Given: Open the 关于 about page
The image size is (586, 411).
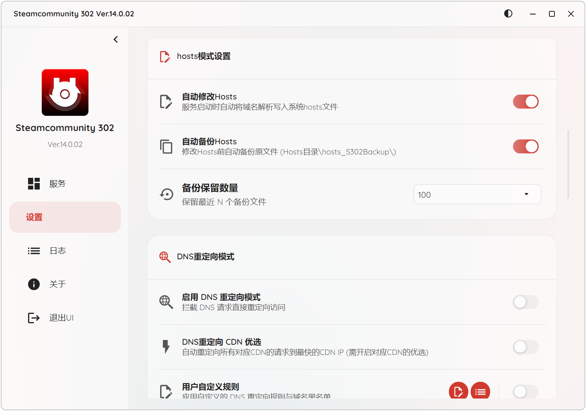Looking at the screenshot, I should click(x=65, y=284).
